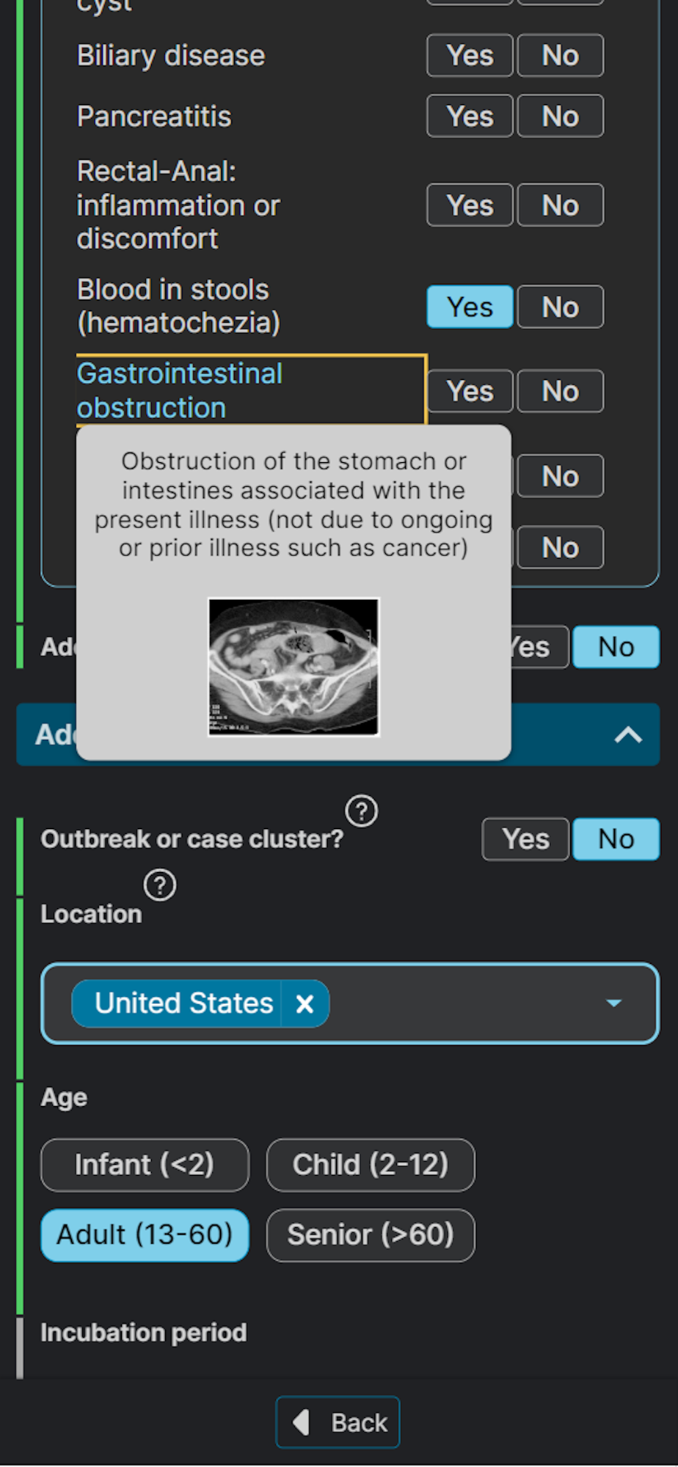Collapse the blue section header chevron
This screenshot has height=1467, width=678.
(x=628, y=735)
